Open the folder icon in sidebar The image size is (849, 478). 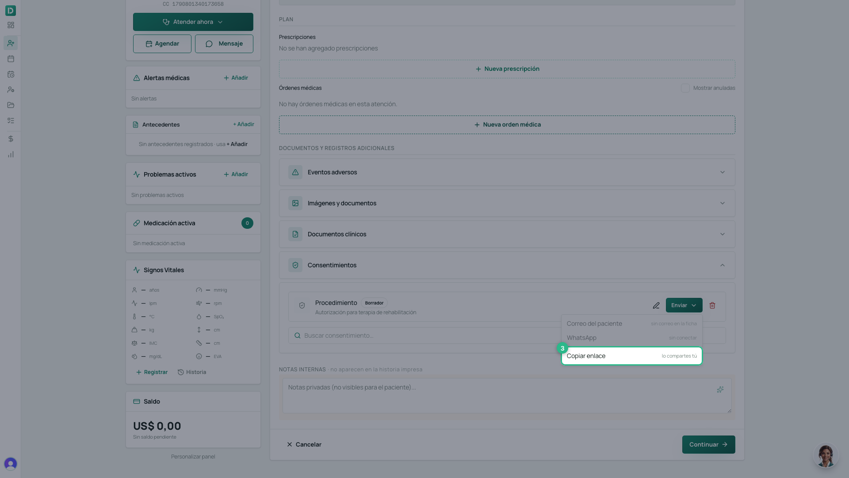(11, 105)
